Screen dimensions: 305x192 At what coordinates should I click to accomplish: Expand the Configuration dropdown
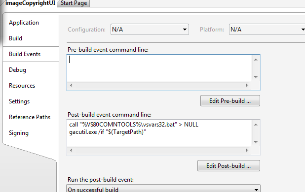click(150, 30)
